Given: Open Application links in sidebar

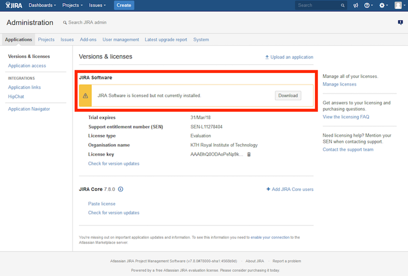Looking at the screenshot, I should pos(24,88).
